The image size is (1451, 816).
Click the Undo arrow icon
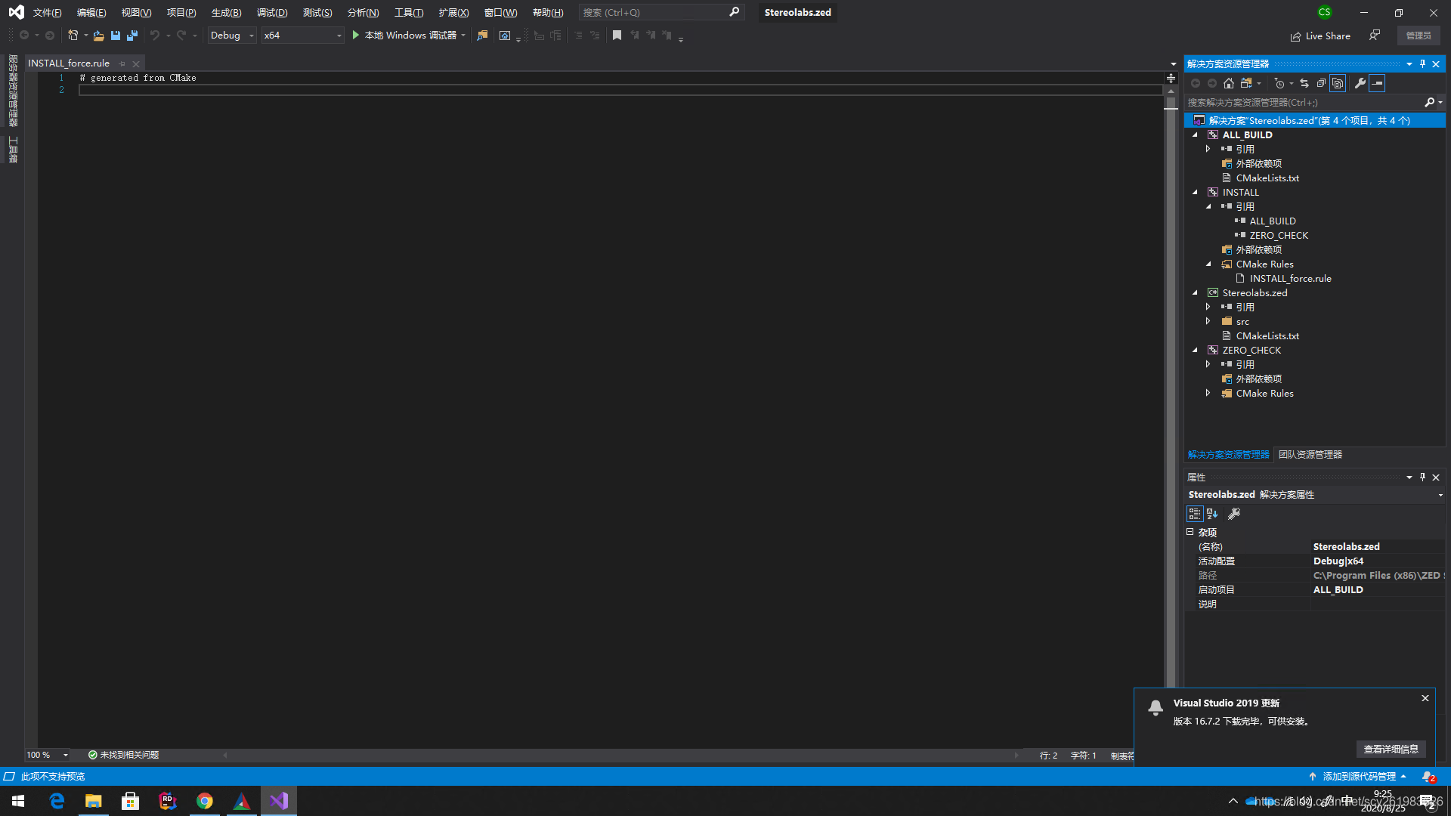tap(155, 36)
